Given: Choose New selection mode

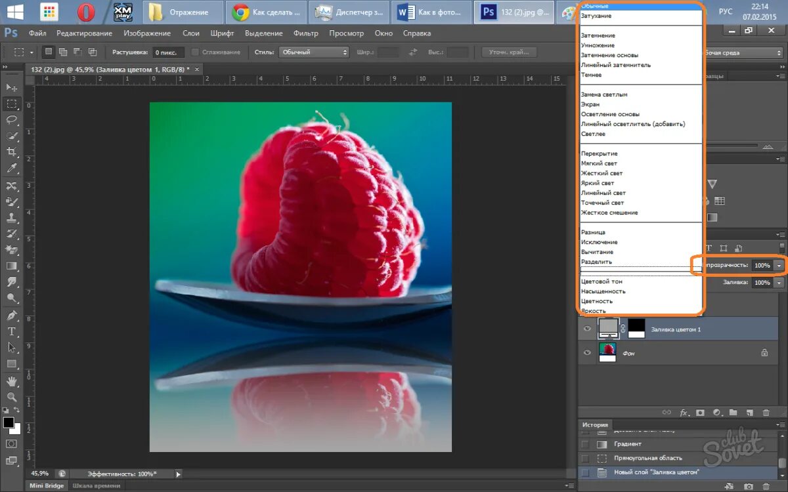Looking at the screenshot, I should tap(49, 52).
